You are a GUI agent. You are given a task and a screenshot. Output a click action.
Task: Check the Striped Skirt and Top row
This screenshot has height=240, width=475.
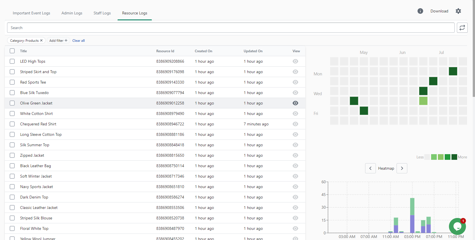coord(12,72)
